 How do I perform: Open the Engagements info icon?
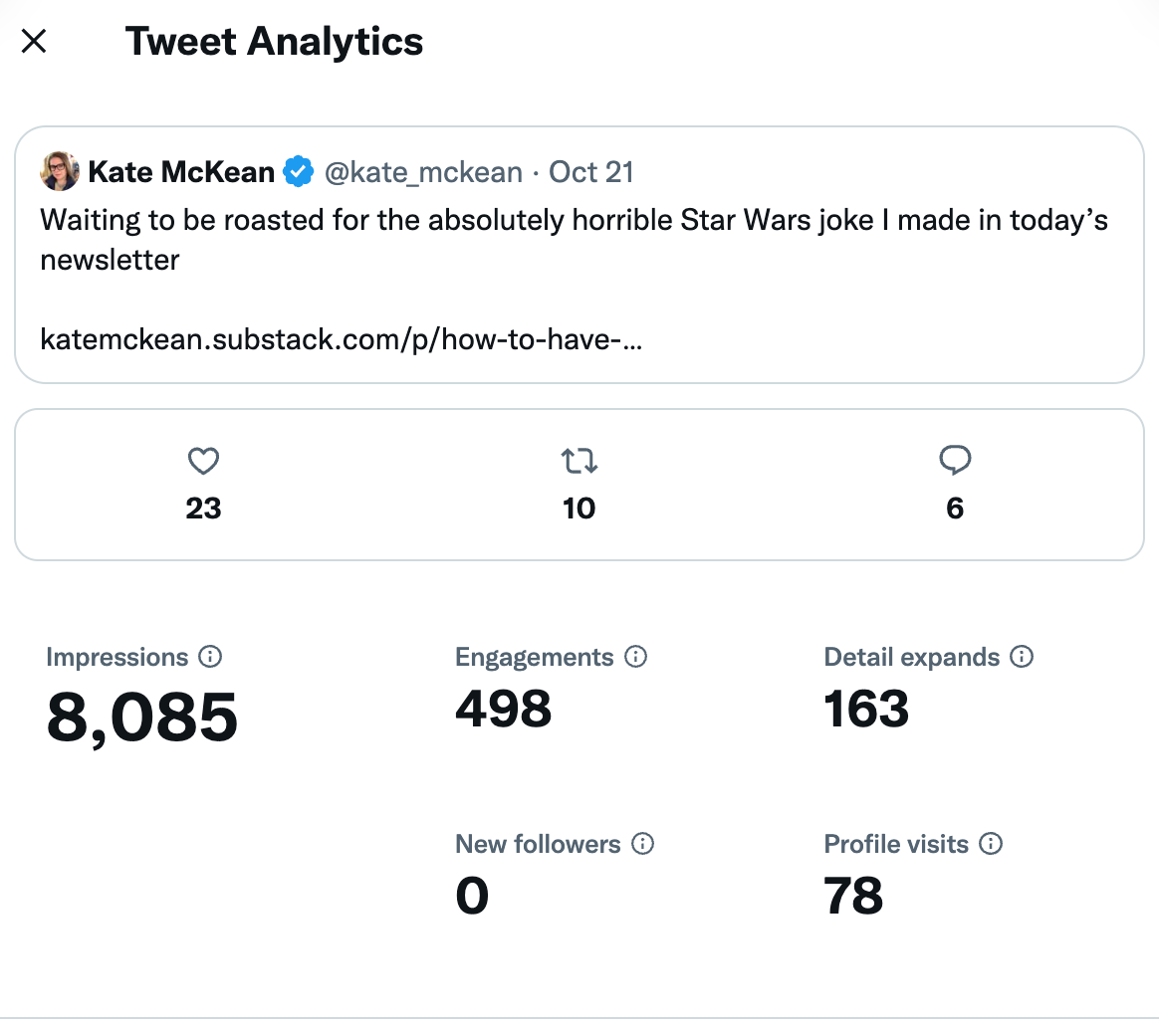(x=635, y=656)
